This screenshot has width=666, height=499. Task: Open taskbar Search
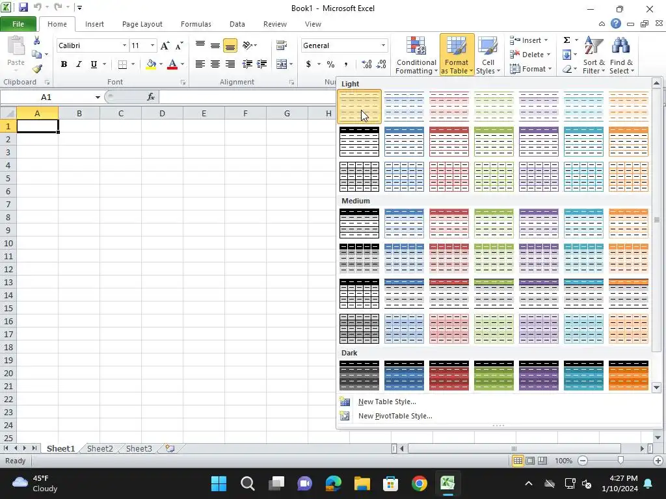247,483
